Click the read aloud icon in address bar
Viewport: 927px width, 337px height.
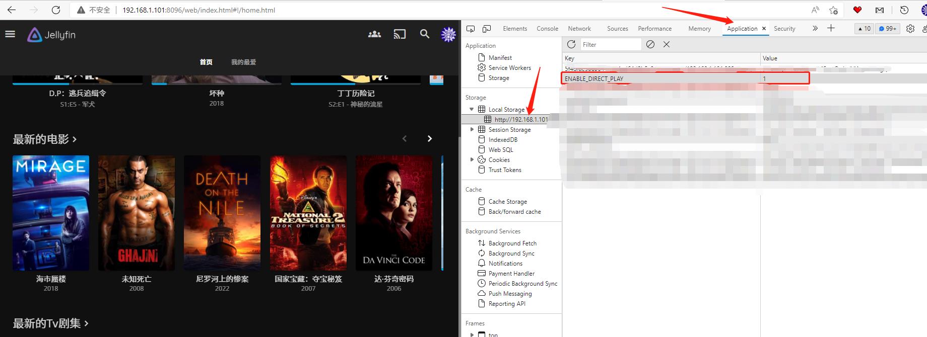pyautogui.click(x=815, y=10)
